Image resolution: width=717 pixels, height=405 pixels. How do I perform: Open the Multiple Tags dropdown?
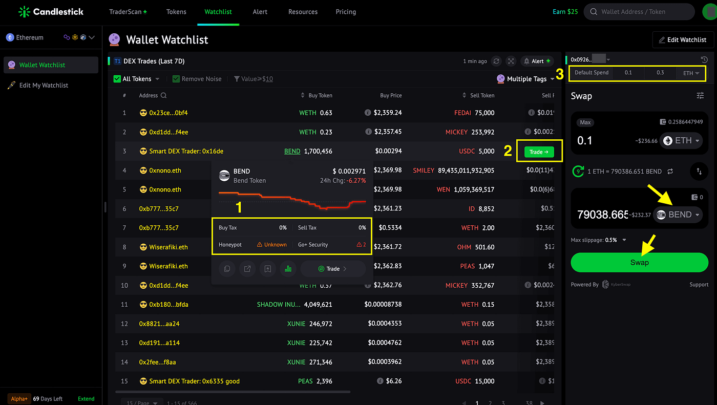[x=526, y=79]
